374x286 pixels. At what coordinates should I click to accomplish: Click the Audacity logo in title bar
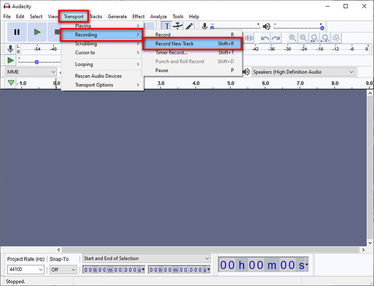7,6
